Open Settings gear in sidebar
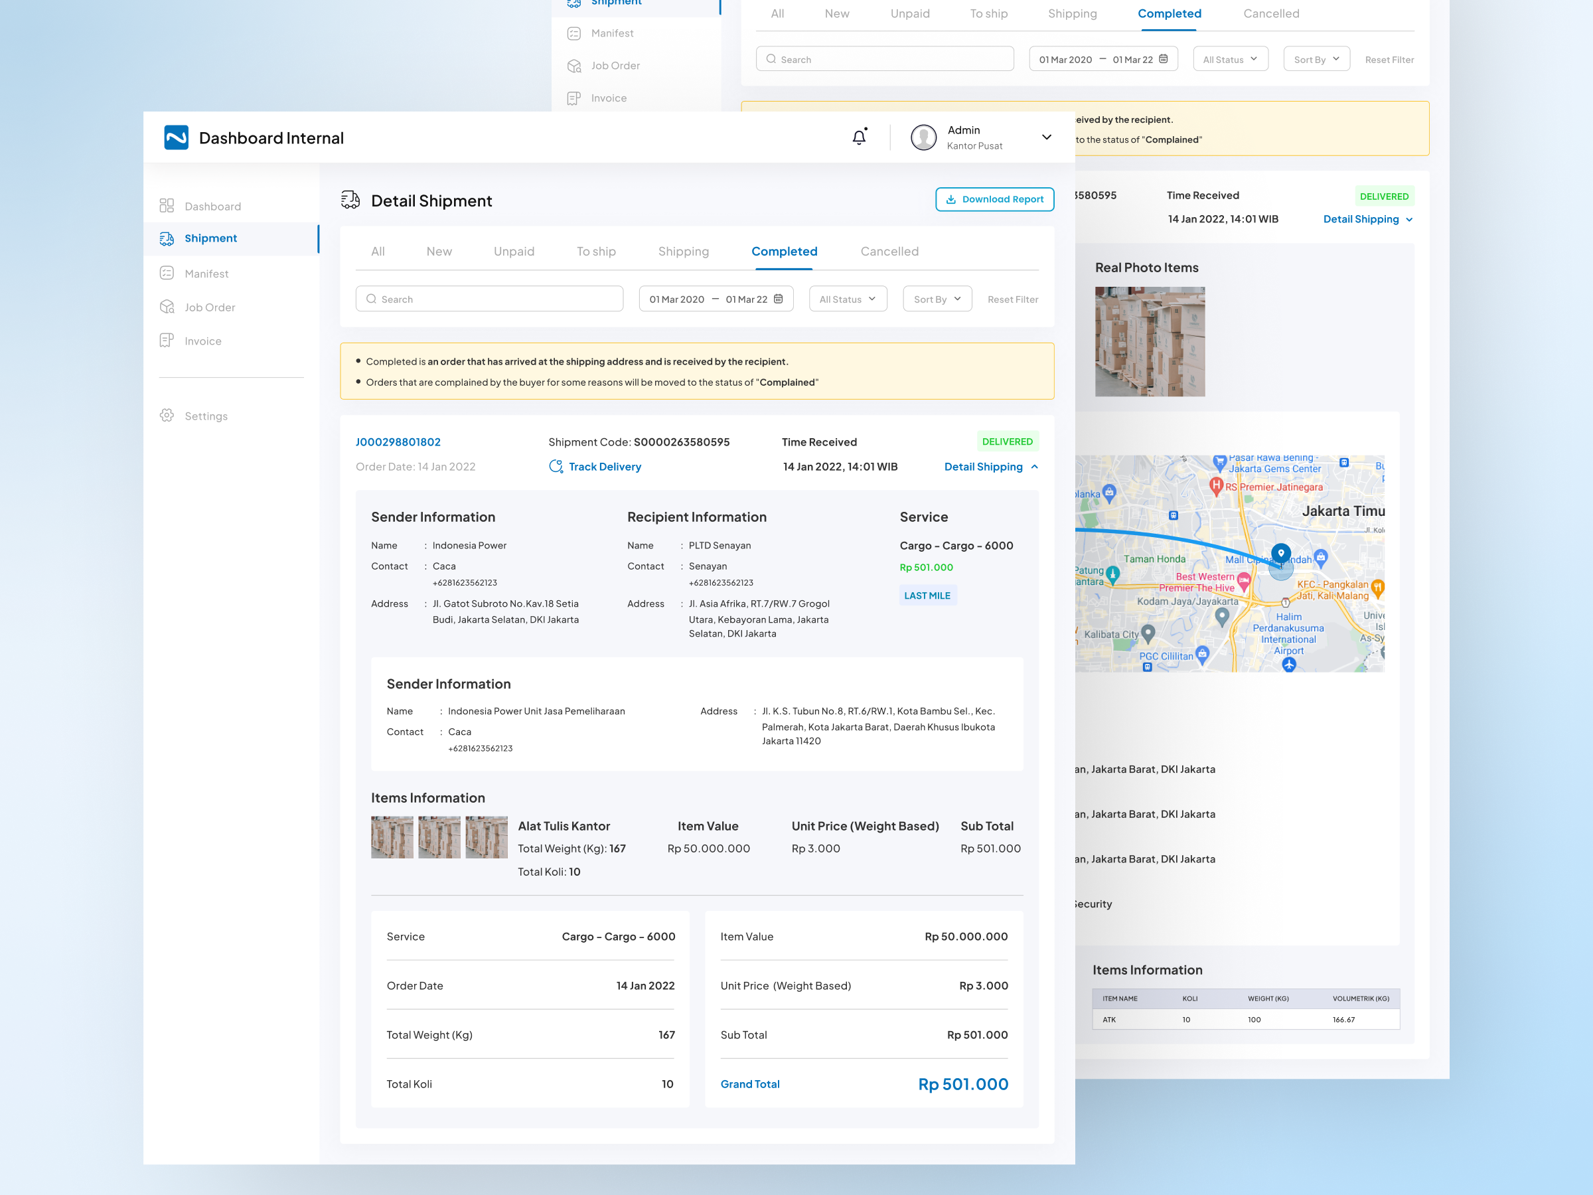The height and width of the screenshot is (1195, 1593). click(x=167, y=416)
